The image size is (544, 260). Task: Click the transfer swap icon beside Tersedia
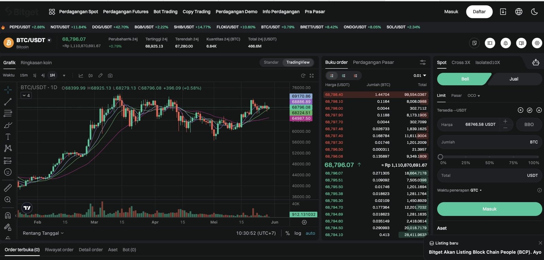tap(529, 110)
